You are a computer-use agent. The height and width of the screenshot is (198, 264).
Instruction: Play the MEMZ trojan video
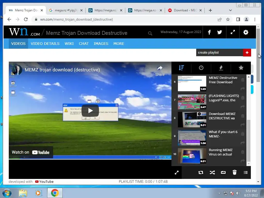[90, 110]
